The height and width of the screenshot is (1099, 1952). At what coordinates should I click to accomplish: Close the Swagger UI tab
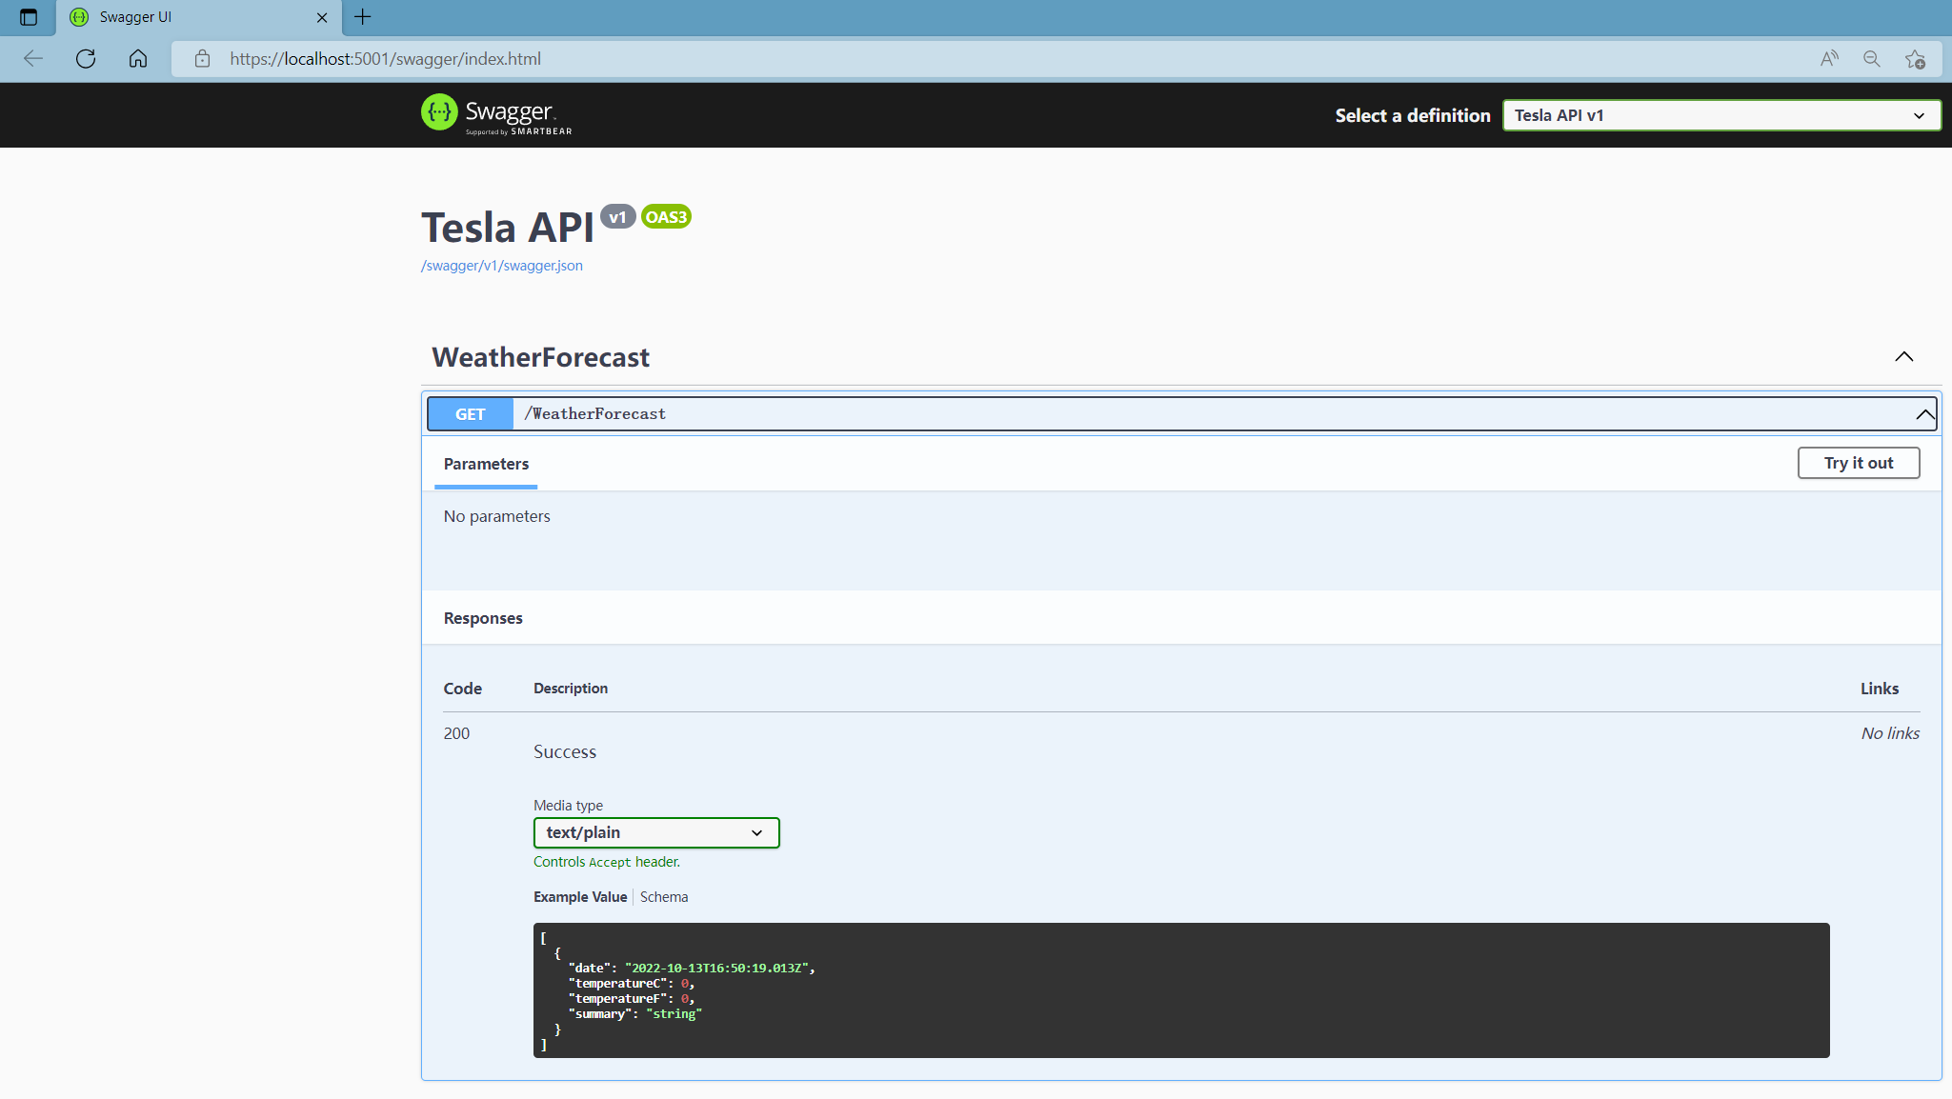tap(322, 17)
